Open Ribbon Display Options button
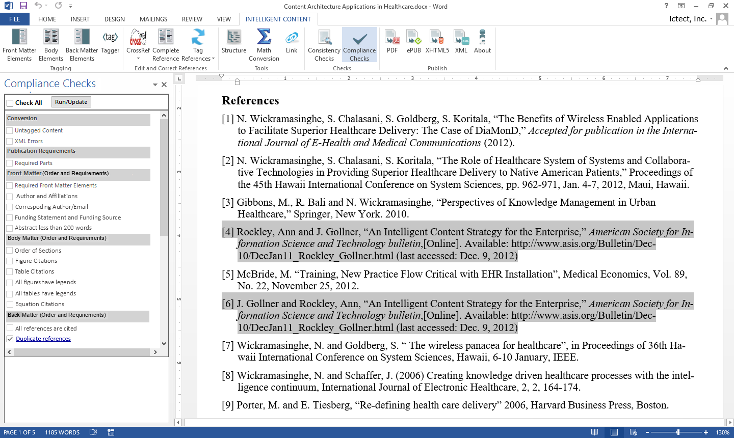This screenshot has width=734, height=438. click(x=681, y=6)
